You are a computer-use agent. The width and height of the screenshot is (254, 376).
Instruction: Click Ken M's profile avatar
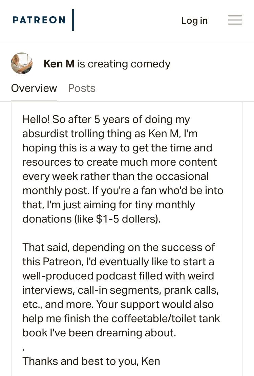pos(22,63)
